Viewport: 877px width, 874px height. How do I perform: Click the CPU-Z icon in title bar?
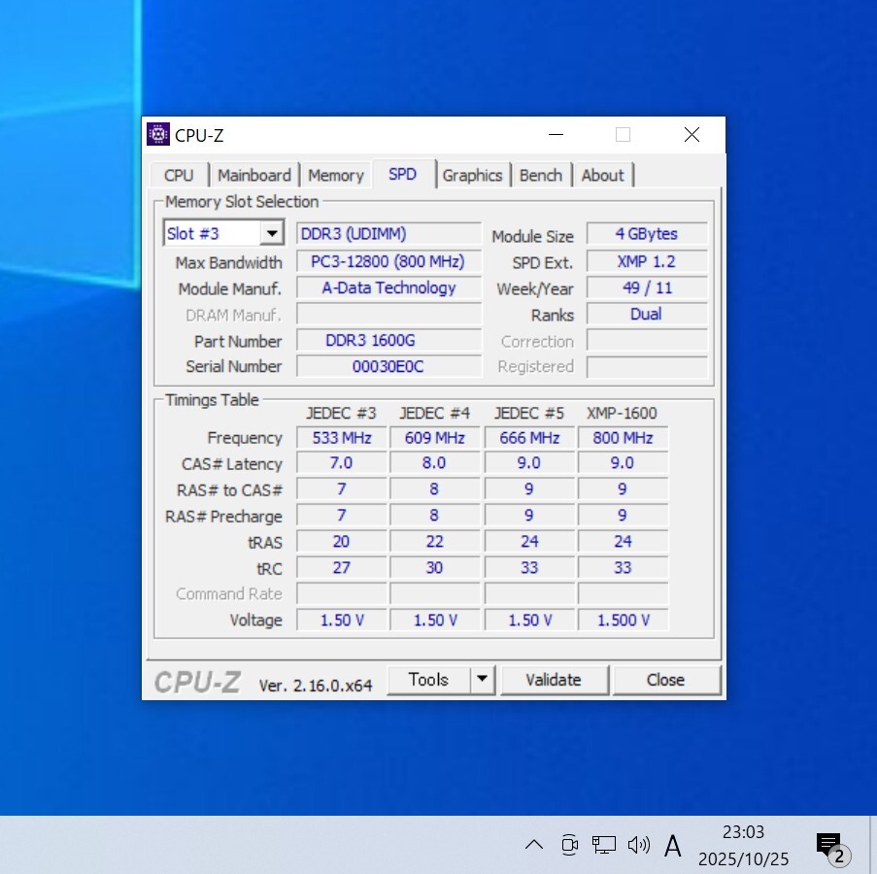158,135
